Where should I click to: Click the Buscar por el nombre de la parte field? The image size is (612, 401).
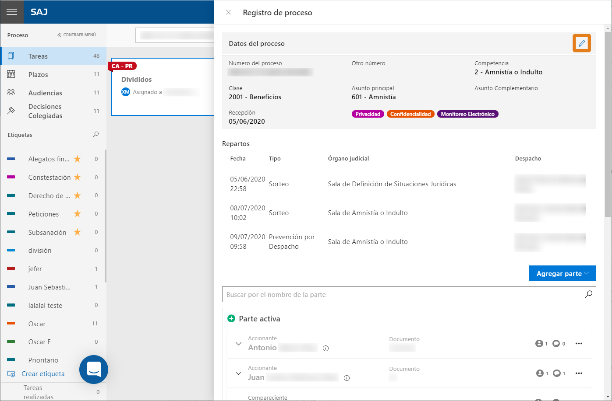coord(403,294)
